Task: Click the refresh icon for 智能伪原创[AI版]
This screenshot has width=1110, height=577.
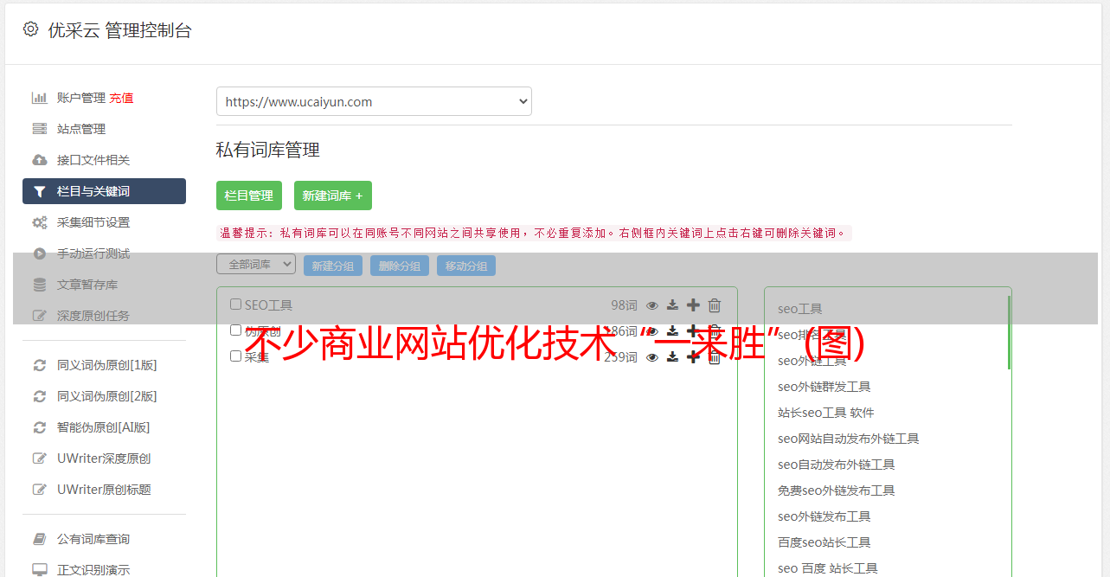Action: [40, 427]
